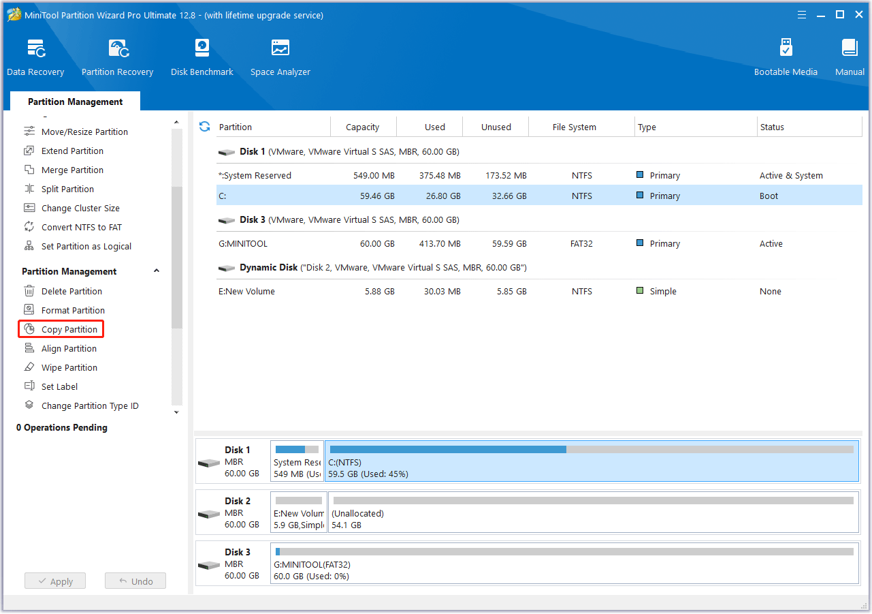Click Disk 3 drive icon in disk map
Viewport: 872px width, 614px height.
tap(209, 565)
